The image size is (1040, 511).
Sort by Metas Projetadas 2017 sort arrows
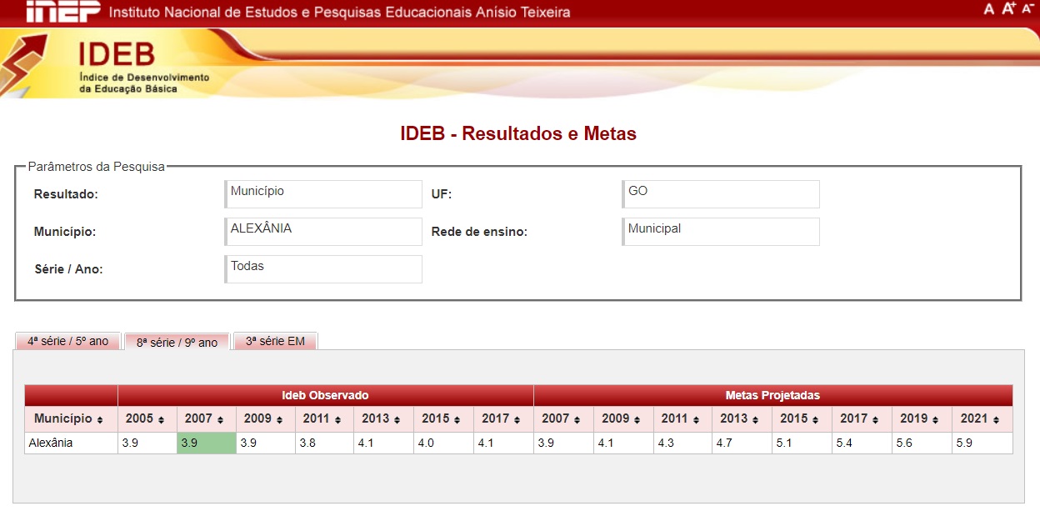point(875,419)
